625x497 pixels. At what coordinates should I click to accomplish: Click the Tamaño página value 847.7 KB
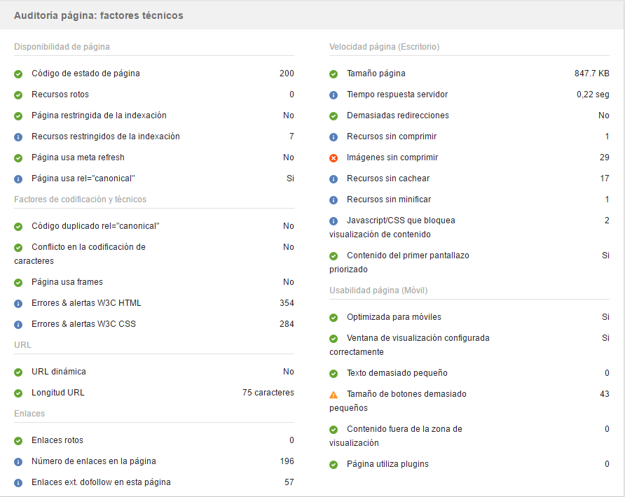(591, 73)
